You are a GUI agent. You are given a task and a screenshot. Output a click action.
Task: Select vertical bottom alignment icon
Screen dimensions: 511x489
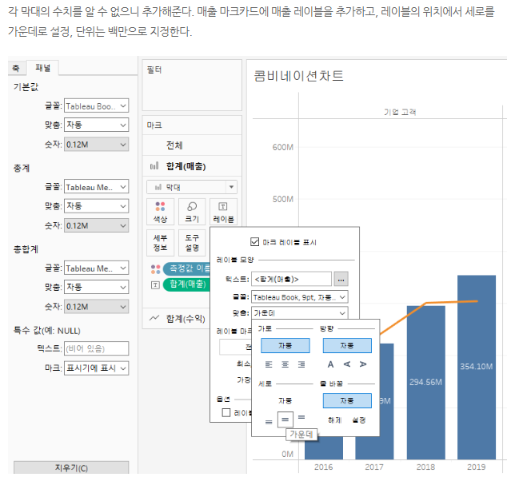(x=269, y=422)
